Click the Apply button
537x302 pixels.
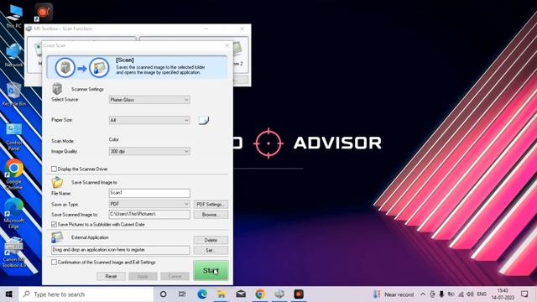point(143,276)
